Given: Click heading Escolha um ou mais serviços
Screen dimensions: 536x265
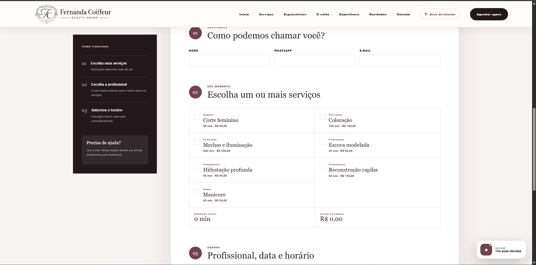Looking at the screenshot, I should pos(264,95).
